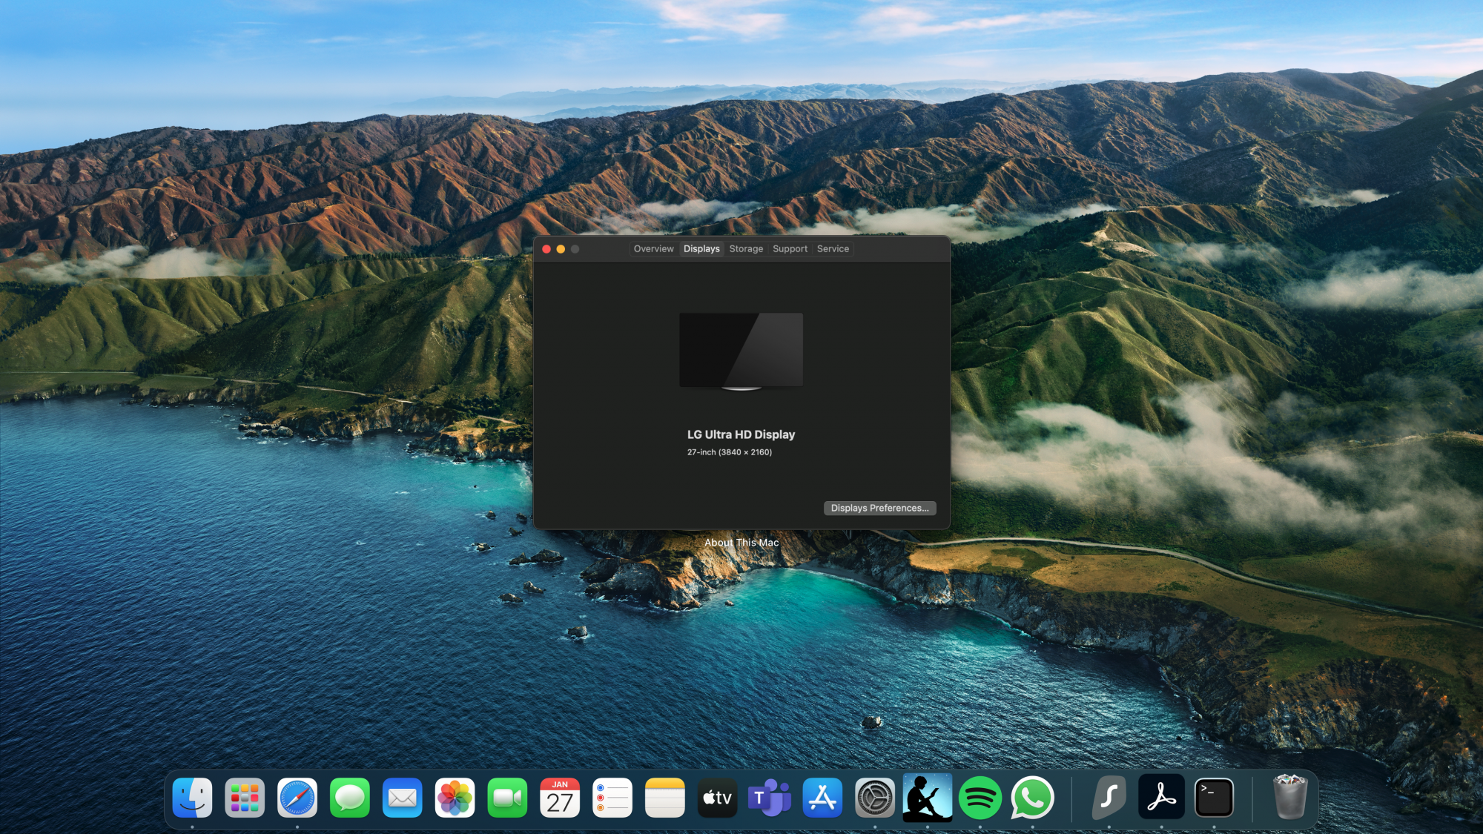Image resolution: width=1483 pixels, height=834 pixels.
Task: Select the Support tab
Action: click(790, 249)
